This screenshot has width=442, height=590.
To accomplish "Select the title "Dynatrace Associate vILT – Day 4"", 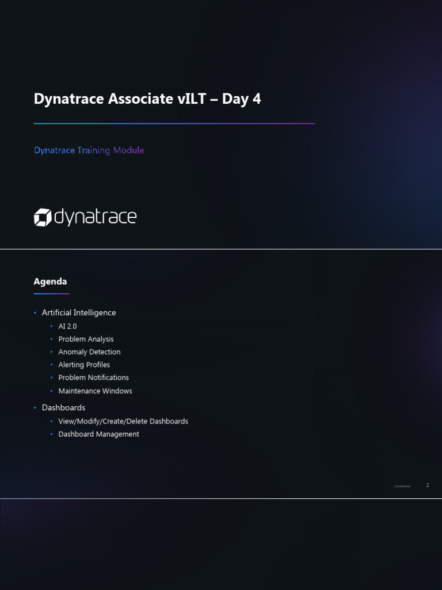I will tap(147, 99).
